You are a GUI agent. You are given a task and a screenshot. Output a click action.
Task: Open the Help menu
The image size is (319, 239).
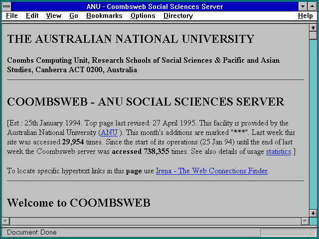(306, 16)
